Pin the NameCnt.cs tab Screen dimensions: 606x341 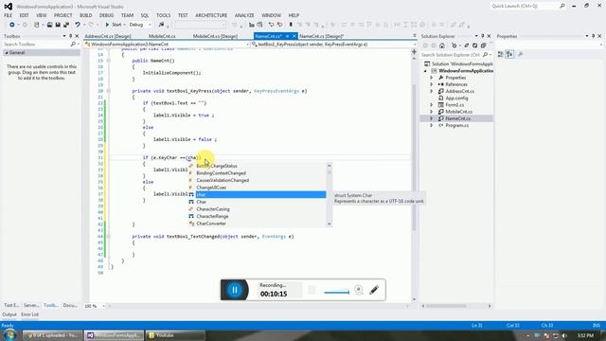click(x=287, y=36)
